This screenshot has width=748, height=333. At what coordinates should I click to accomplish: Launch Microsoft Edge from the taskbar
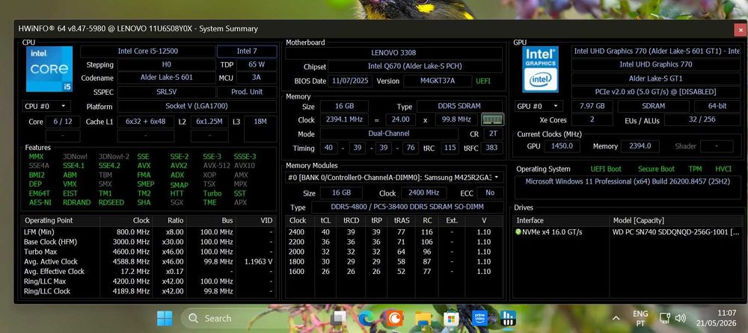tap(367, 318)
